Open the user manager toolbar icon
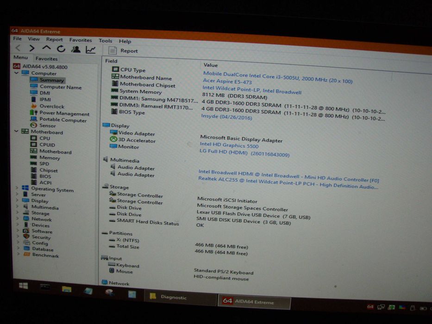 coord(76,50)
